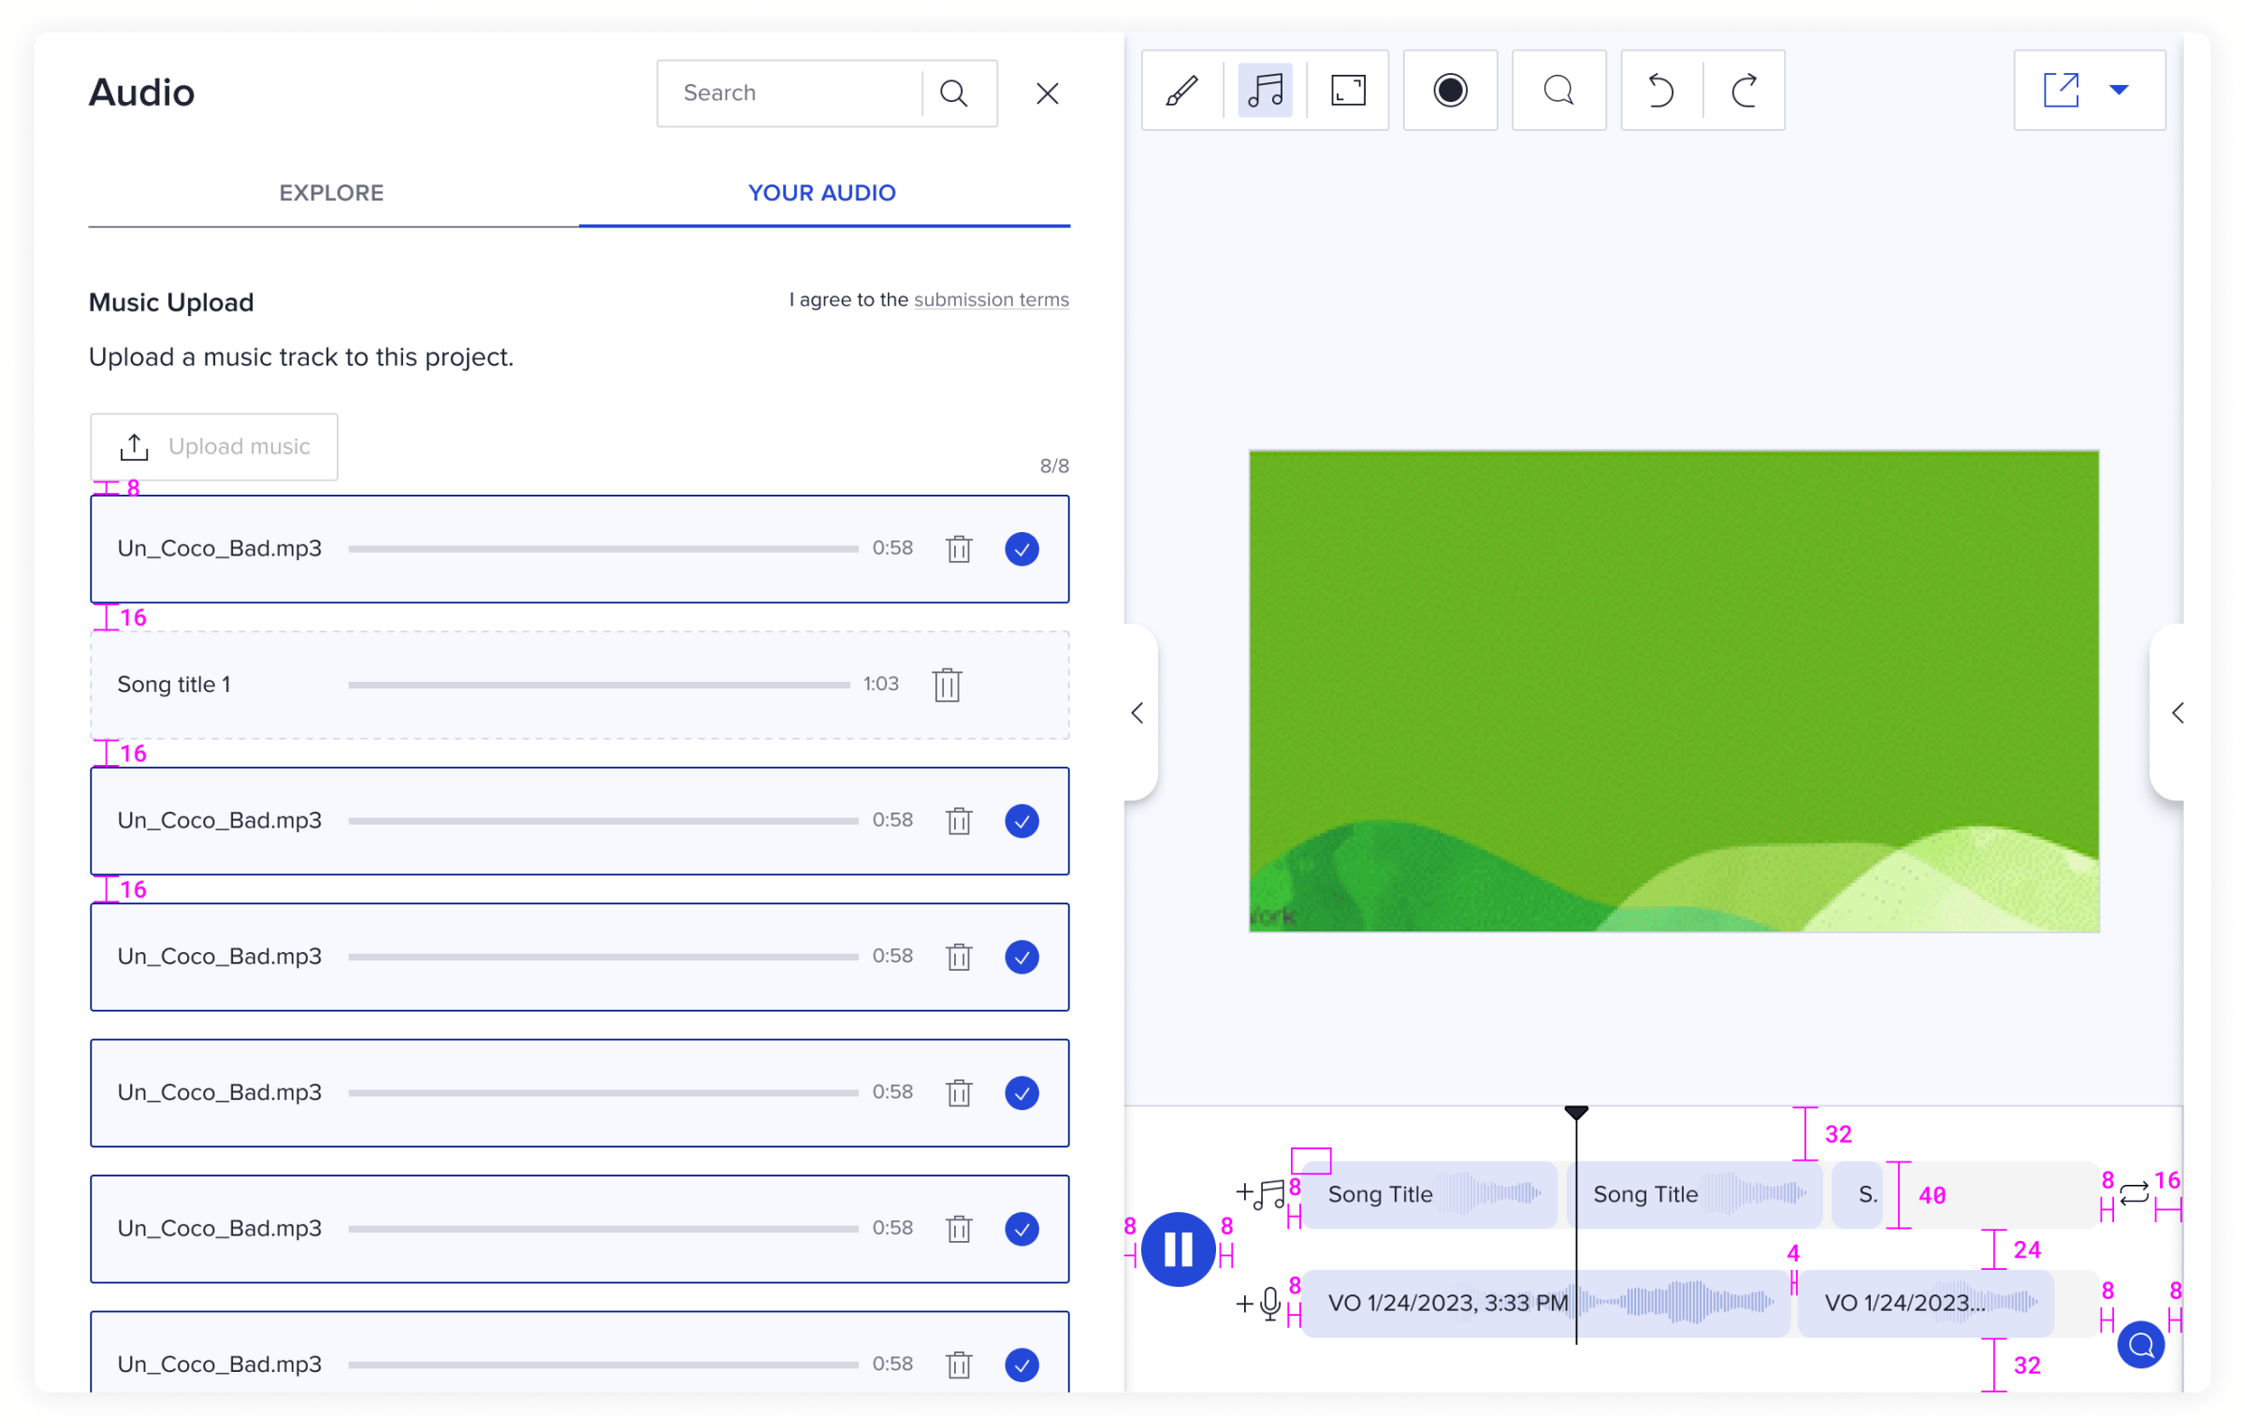Select the VO 1/24/2023, 3:33 PM clip
The width and height of the screenshot is (2245, 1428).
[x=1545, y=1304]
